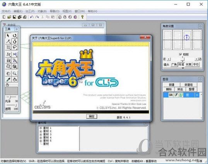The width and height of the screenshot is (208, 164).
Task: Select the hand pan tool
Action: pos(9,73)
